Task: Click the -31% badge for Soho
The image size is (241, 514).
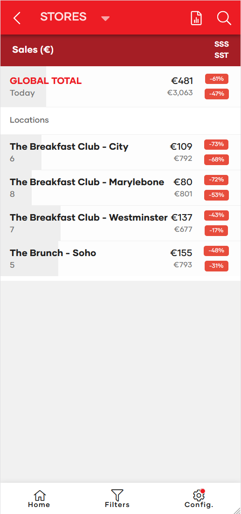Action: click(x=216, y=266)
